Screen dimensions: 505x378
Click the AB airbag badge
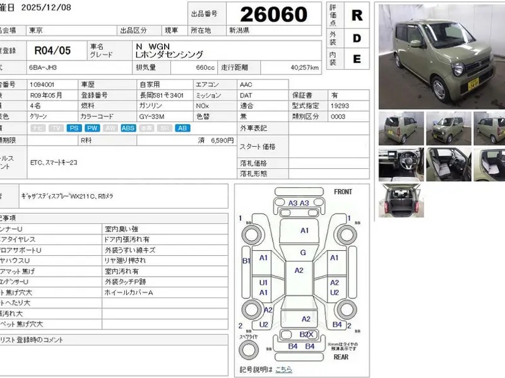(x=182, y=128)
